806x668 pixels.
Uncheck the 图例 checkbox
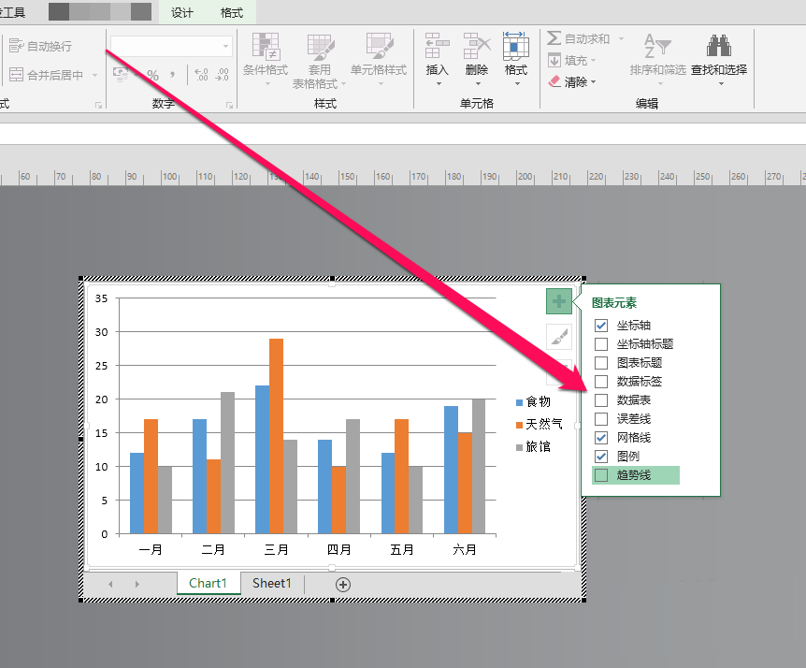(x=601, y=457)
